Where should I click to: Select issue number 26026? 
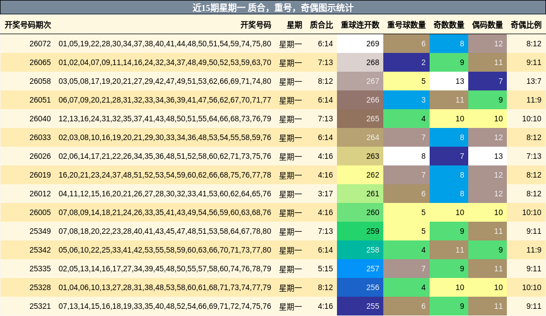40,156
